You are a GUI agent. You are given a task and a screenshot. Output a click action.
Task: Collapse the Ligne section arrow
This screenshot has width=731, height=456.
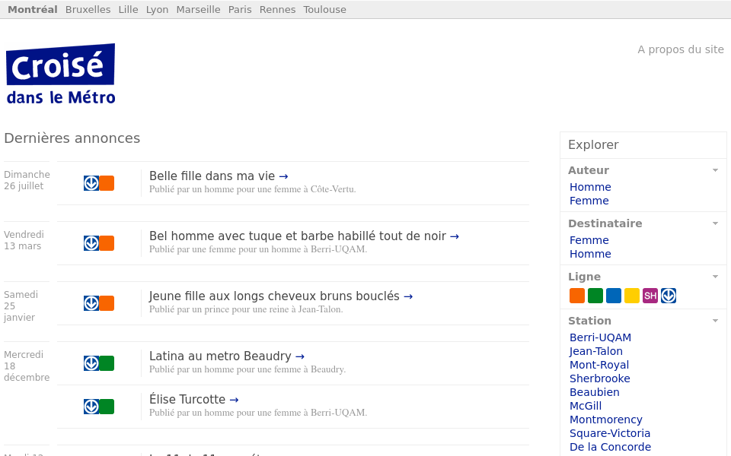715,277
